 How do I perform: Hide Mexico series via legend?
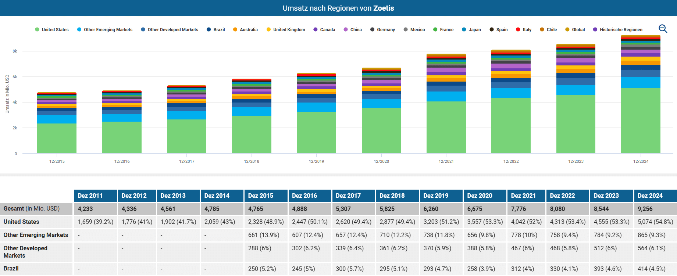[414, 30]
